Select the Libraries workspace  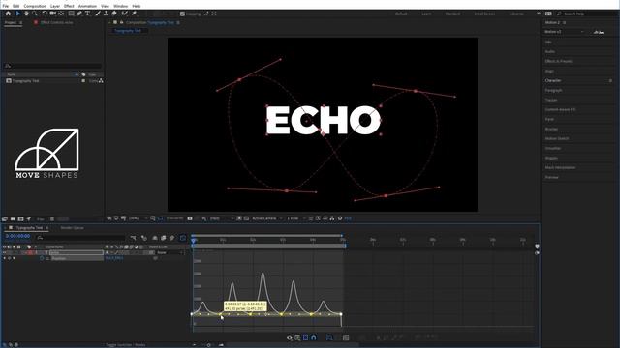pyautogui.click(x=516, y=14)
